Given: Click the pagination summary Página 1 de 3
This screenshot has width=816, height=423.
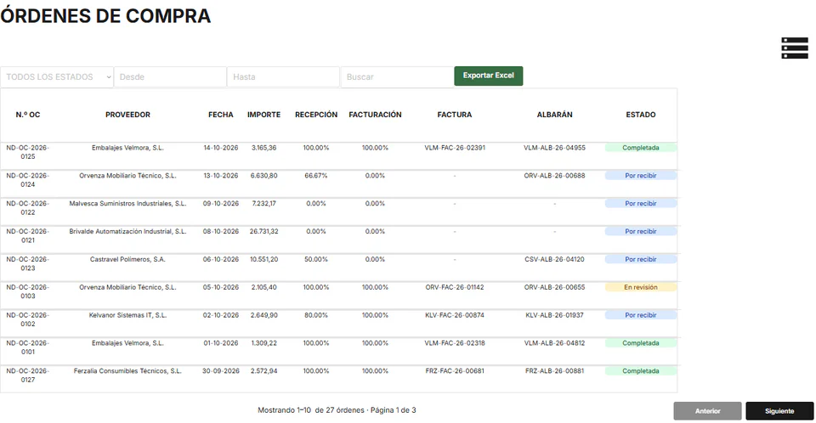Looking at the screenshot, I should click(x=393, y=410).
